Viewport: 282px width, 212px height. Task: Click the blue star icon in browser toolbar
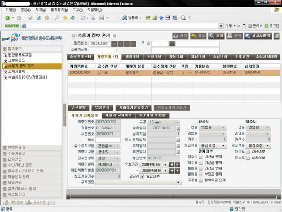coord(161,18)
